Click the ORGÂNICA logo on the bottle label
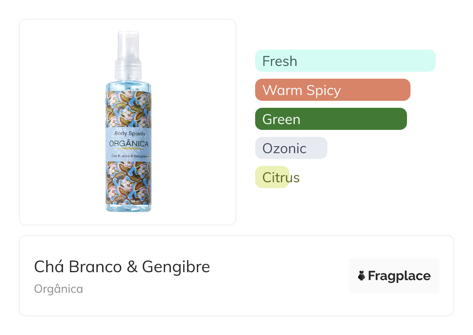The height and width of the screenshot is (335, 473). click(x=129, y=143)
